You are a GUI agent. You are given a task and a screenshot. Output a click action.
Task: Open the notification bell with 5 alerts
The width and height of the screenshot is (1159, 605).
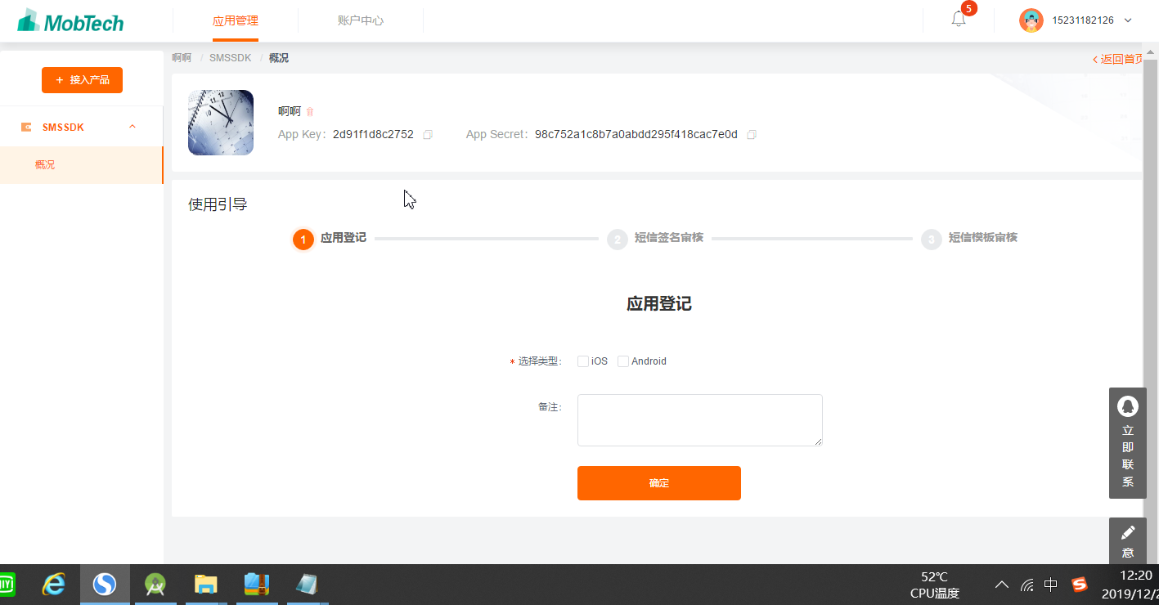coord(958,18)
